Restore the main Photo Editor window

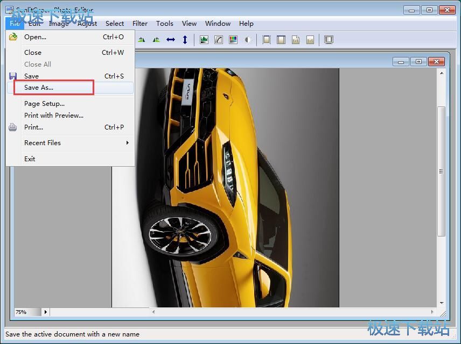(429, 10)
